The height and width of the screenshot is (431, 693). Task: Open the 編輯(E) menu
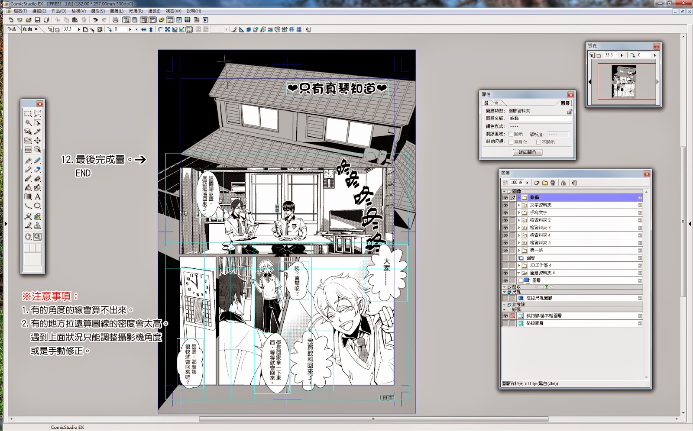(x=39, y=11)
